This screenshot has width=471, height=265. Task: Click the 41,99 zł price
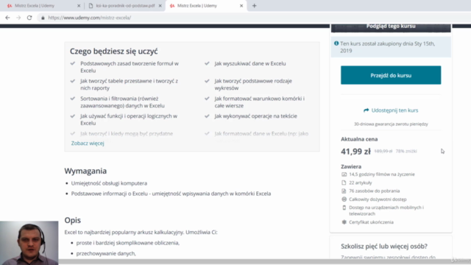[355, 152]
